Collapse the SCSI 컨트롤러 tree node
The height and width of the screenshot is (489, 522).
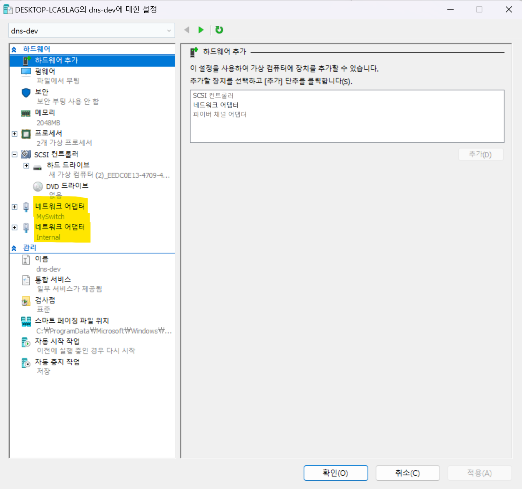pos(14,155)
